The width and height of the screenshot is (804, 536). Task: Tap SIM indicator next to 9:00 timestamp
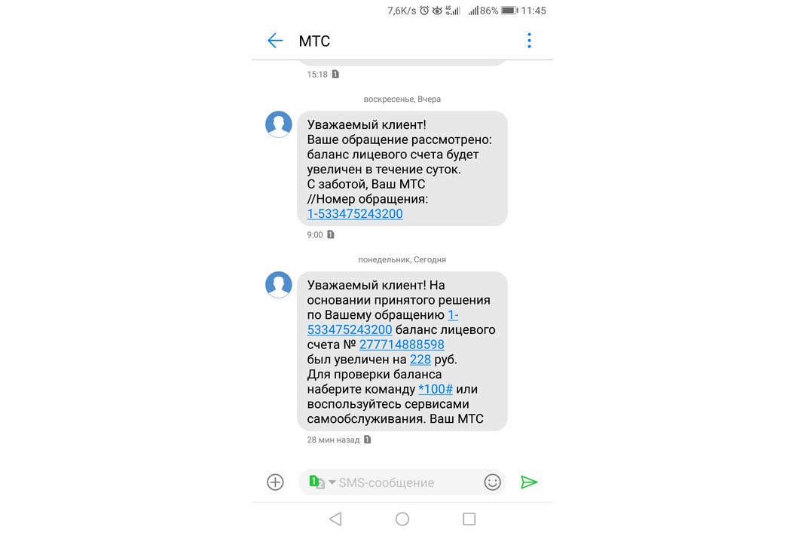pos(331,234)
